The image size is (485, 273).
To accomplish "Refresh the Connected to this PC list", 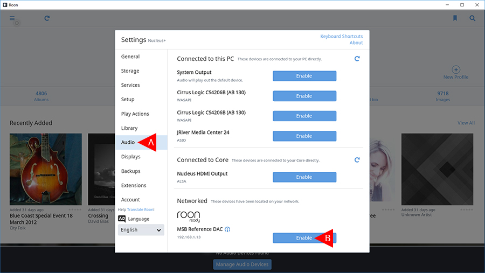I will (x=357, y=59).
